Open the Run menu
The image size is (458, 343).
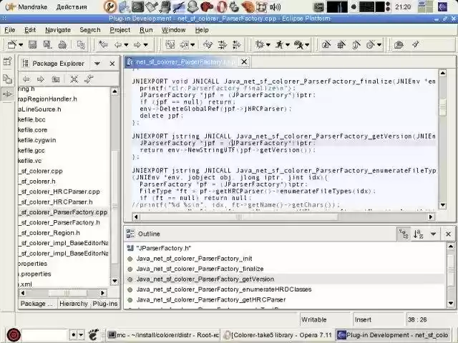[x=146, y=30]
